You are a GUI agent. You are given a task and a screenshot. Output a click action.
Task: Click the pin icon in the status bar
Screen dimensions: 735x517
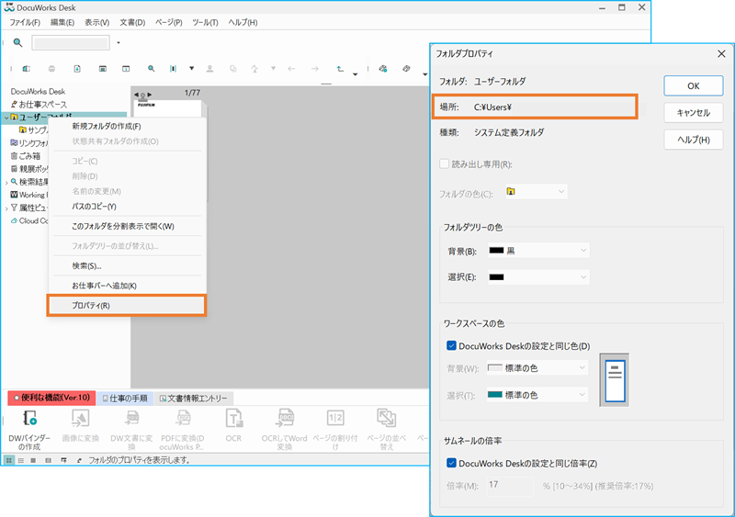79,460
